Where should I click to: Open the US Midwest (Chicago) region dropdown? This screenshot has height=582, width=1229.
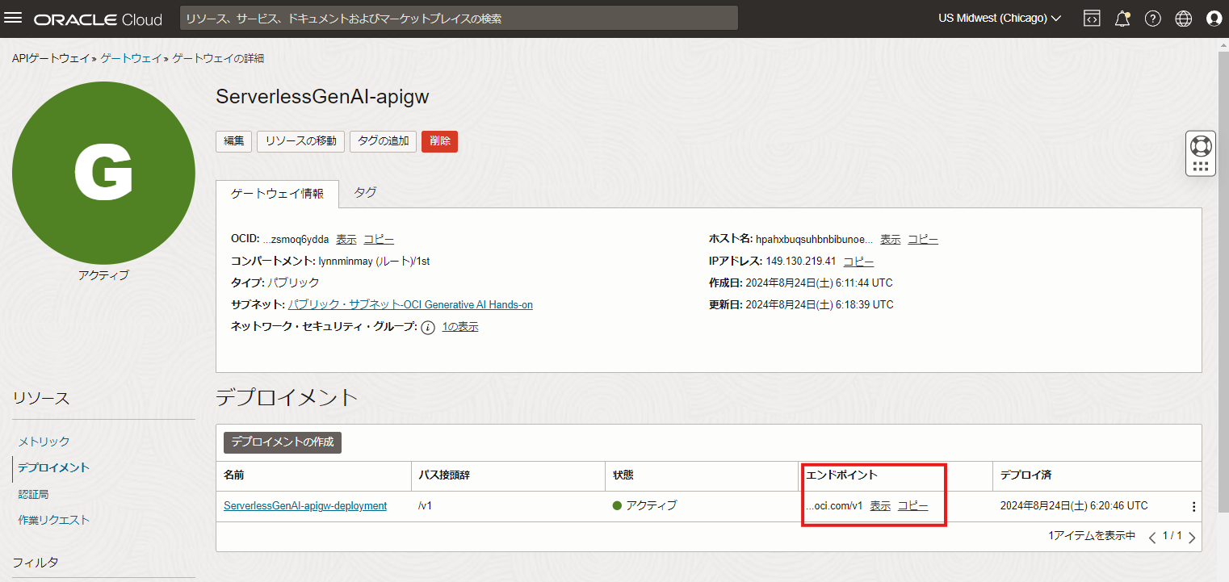(x=1000, y=19)
